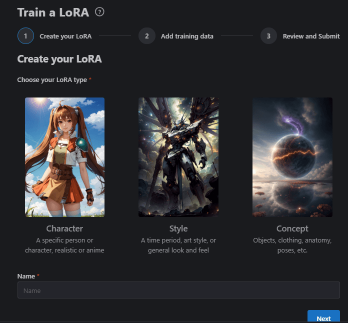Screen dimensions: 348x323
Task: Choose the Style mecha robot thumbnail
Action: point(178,157)
